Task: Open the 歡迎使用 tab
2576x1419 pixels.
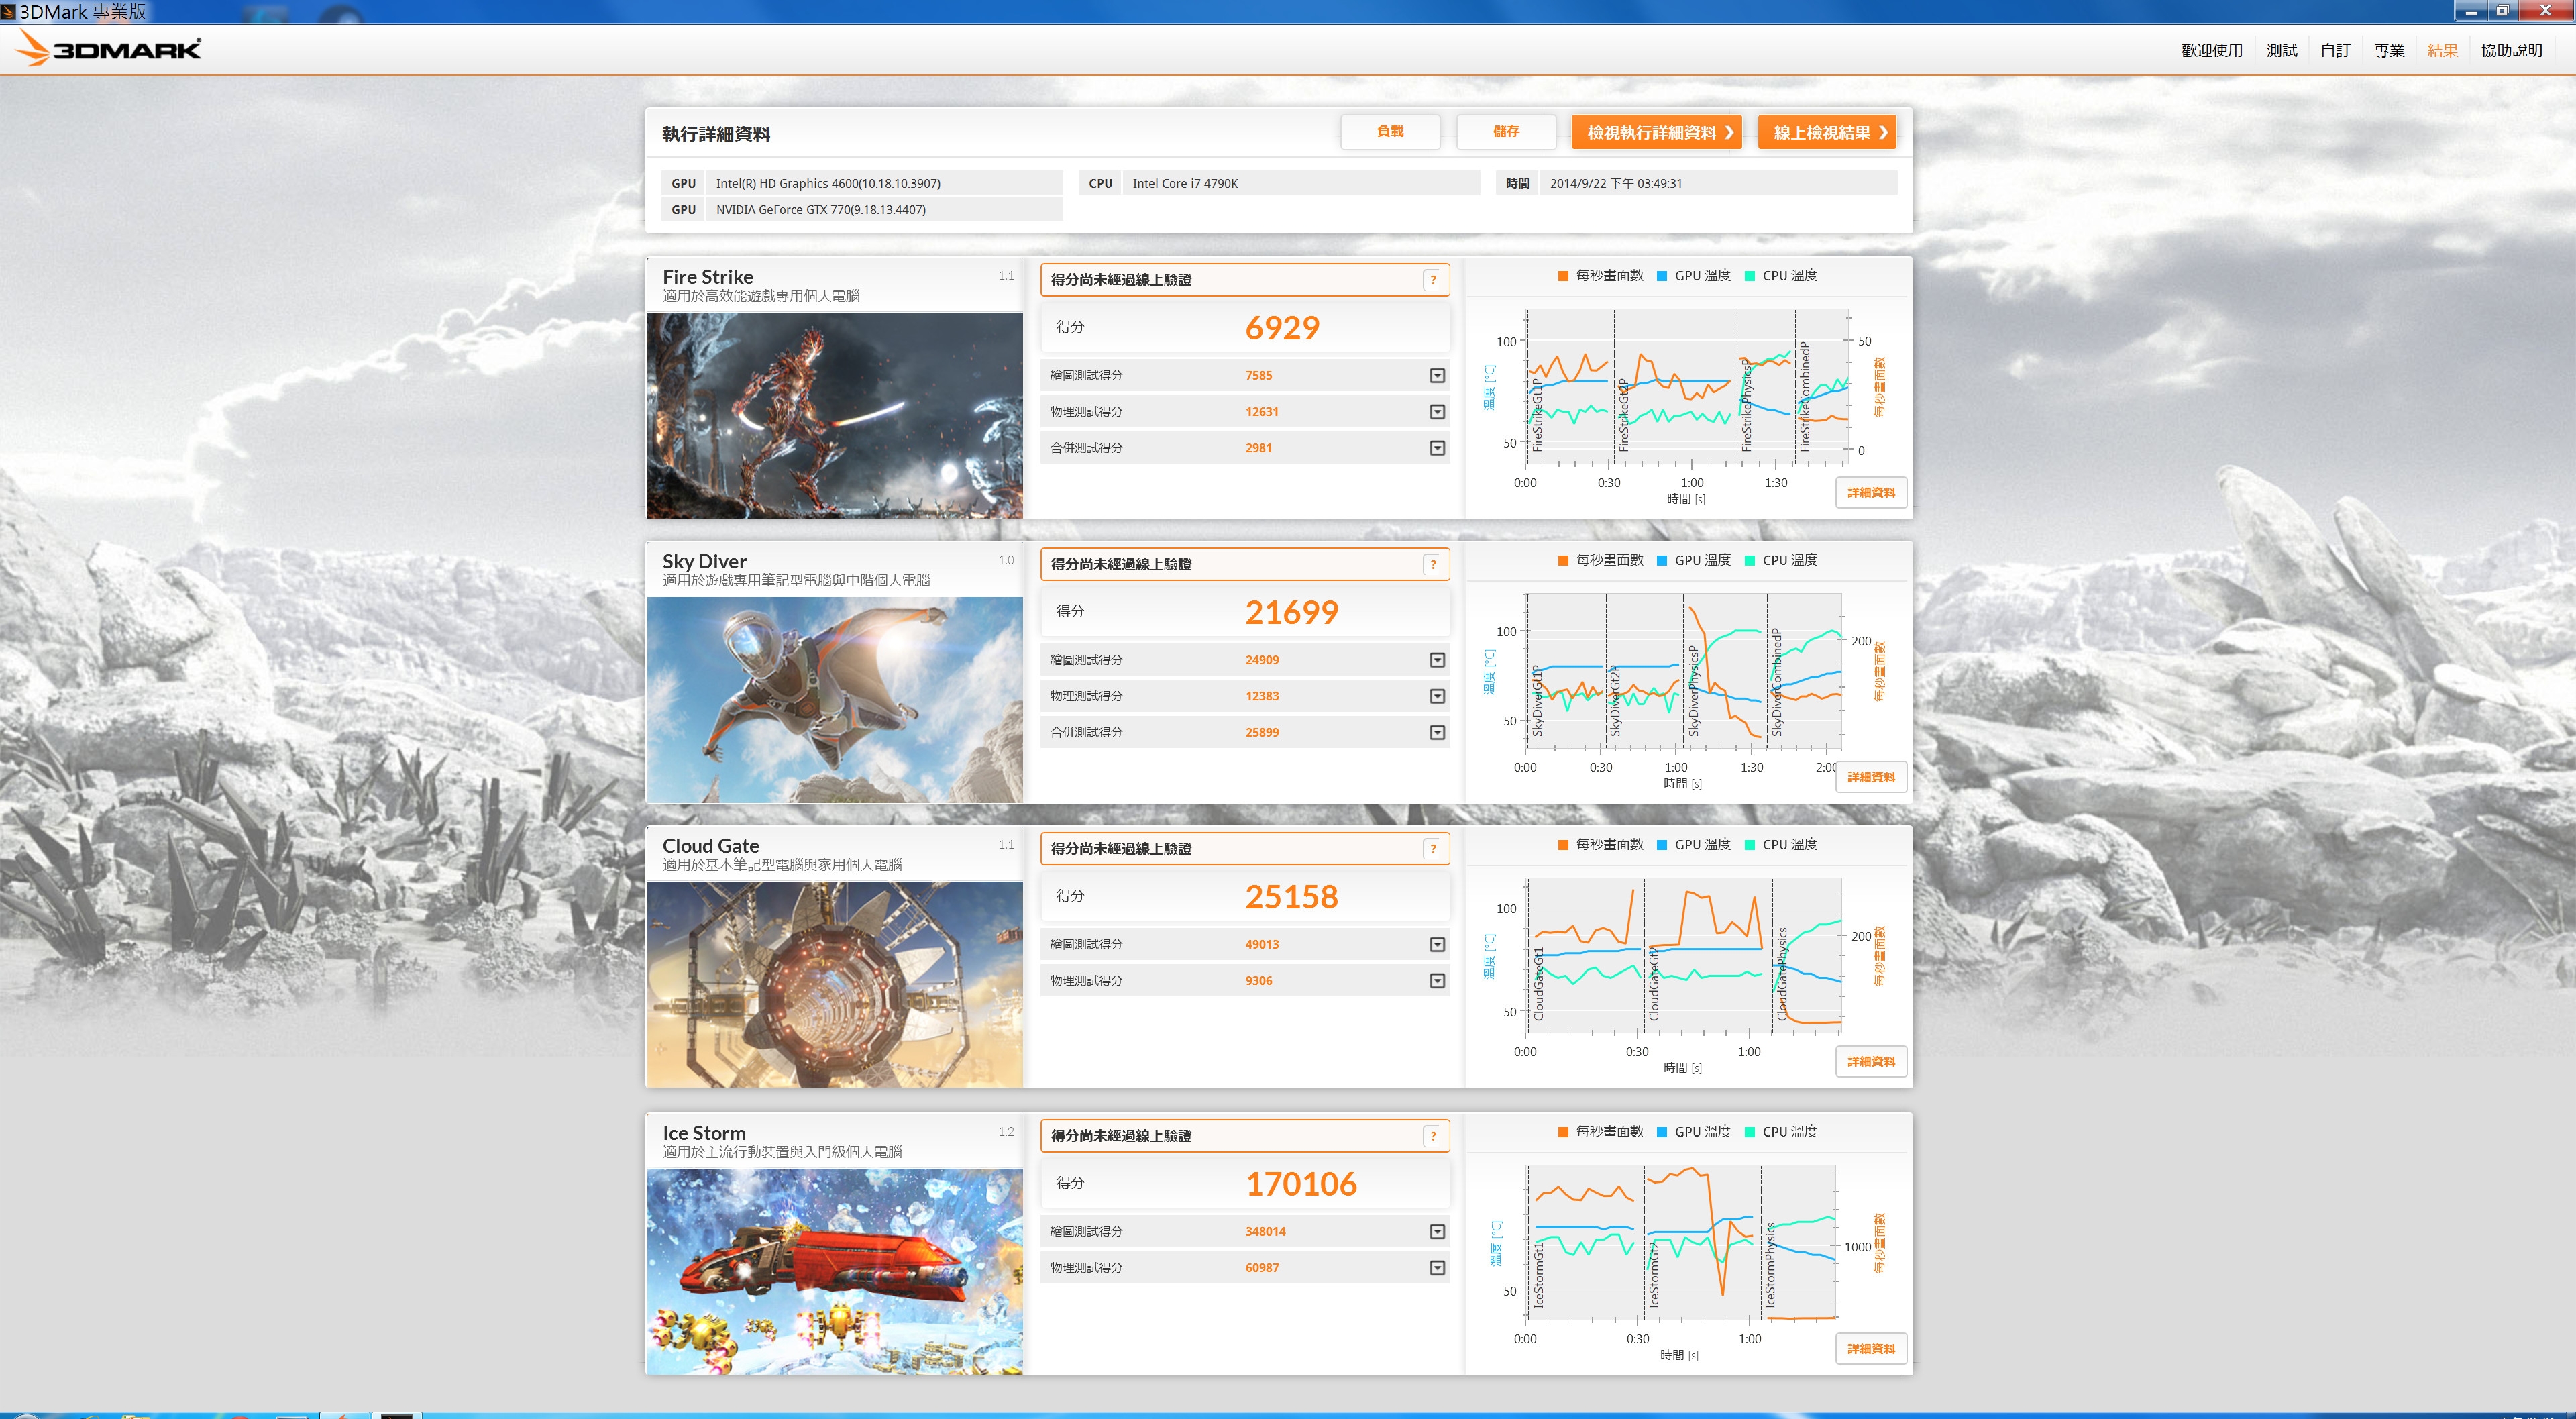Action: point(2211,50)
